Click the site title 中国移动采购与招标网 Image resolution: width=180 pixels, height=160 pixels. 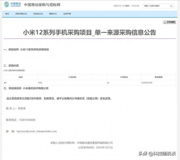coord(42,5)
